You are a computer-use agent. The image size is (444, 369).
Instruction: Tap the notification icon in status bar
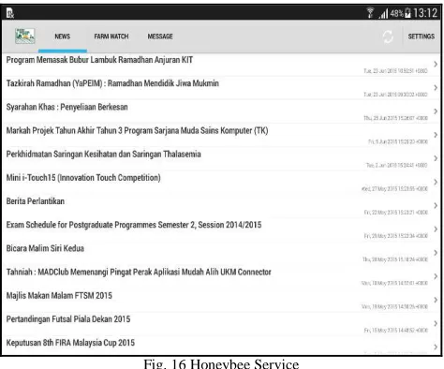[10, 13]
